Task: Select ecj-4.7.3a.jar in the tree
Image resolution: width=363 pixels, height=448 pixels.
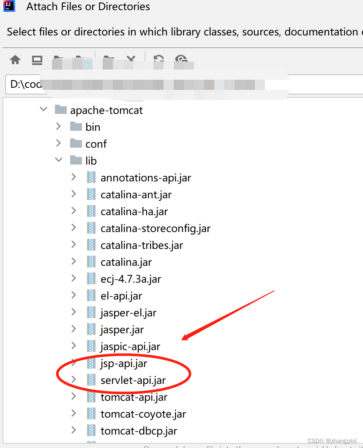Action: pos(130,278)
